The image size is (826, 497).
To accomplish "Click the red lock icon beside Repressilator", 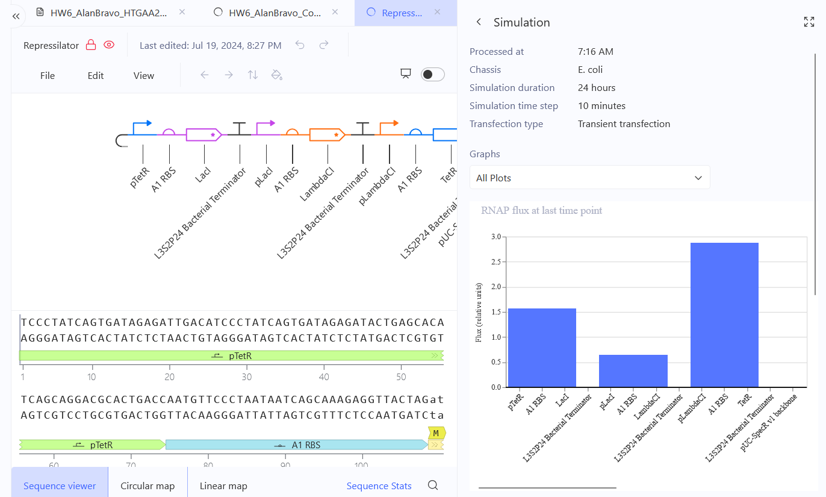I will pos(90,45).
